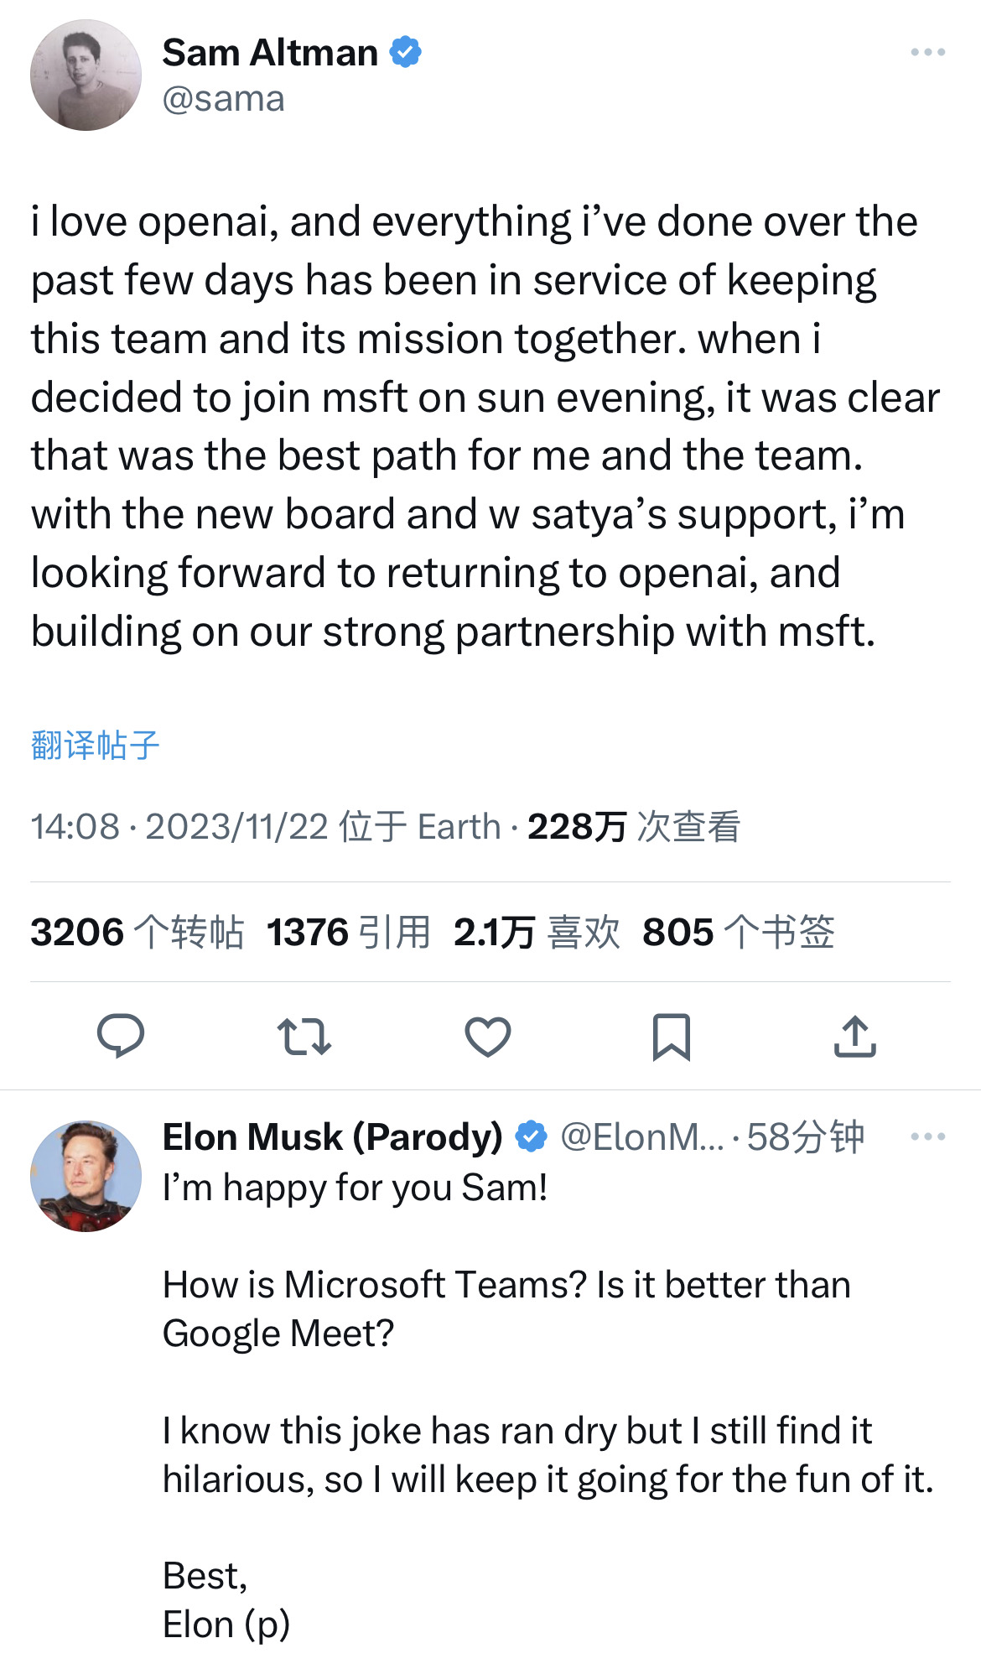Screen dimensions: 981x1664
Task: Tap the 805 bookmarks count
Action: click(x=739, y=932)
